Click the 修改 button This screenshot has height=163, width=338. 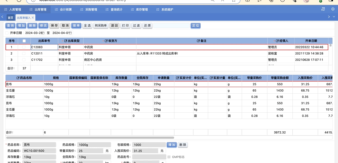(43, 26)
